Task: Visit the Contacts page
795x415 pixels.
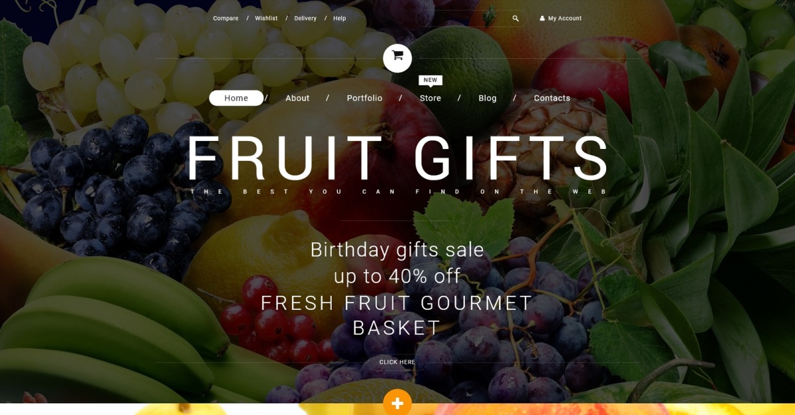Action: tap(552, 98)
